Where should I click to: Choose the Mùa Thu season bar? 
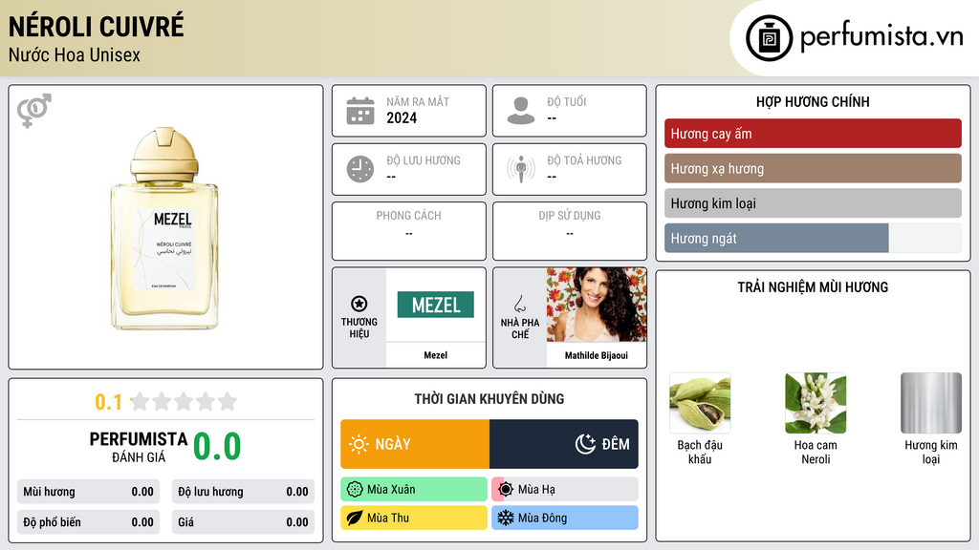tap(414, 518)
